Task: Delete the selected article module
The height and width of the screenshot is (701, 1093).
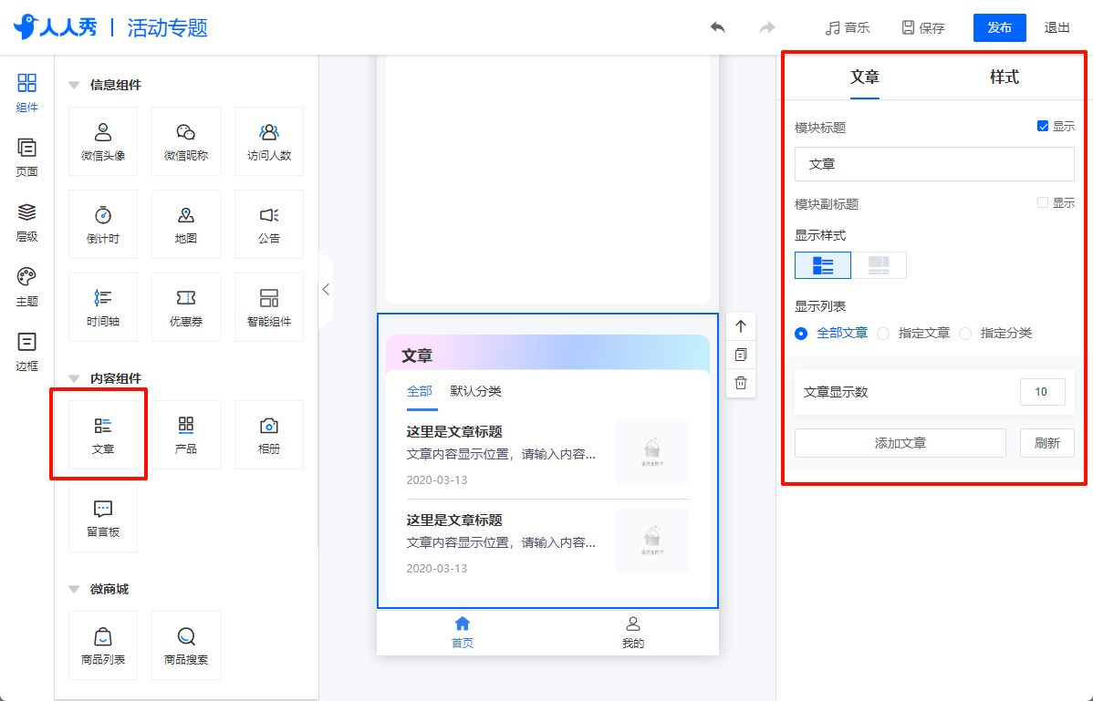Action: 741,383
